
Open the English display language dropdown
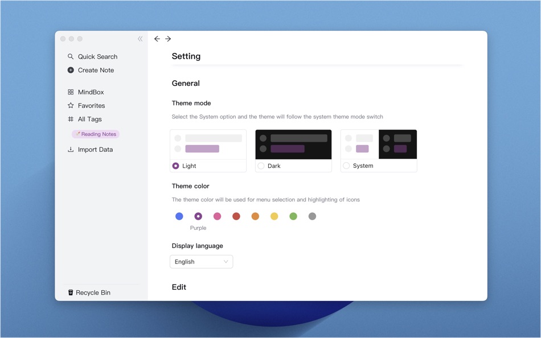click(201, 262)
